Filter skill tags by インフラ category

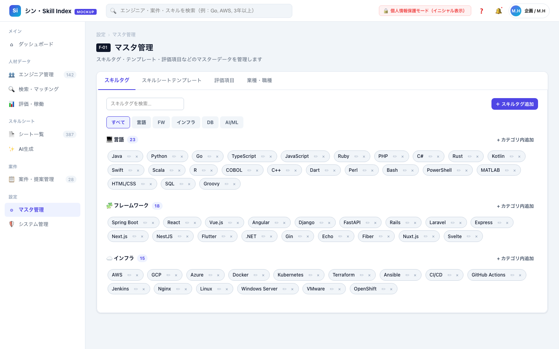tap(186, 123)
